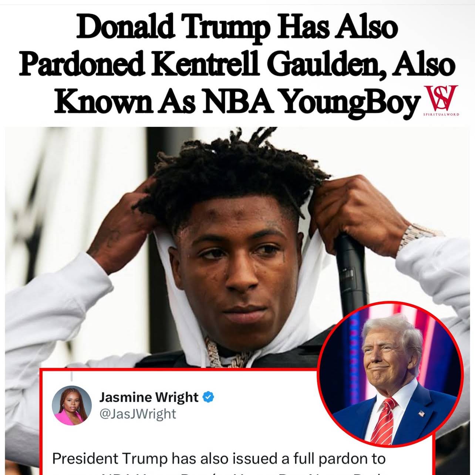Image resolution: width=475 pixels, height=475 pixels.
Task: Click the red SW SpiritualWord logo
Action: [x=441, y=98]
